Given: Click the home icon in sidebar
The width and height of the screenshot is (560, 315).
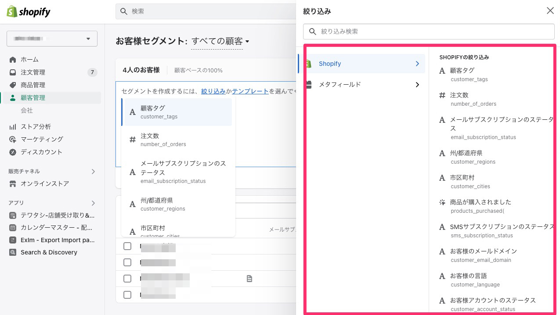Looking at the screenshot, I should [13, 60].
